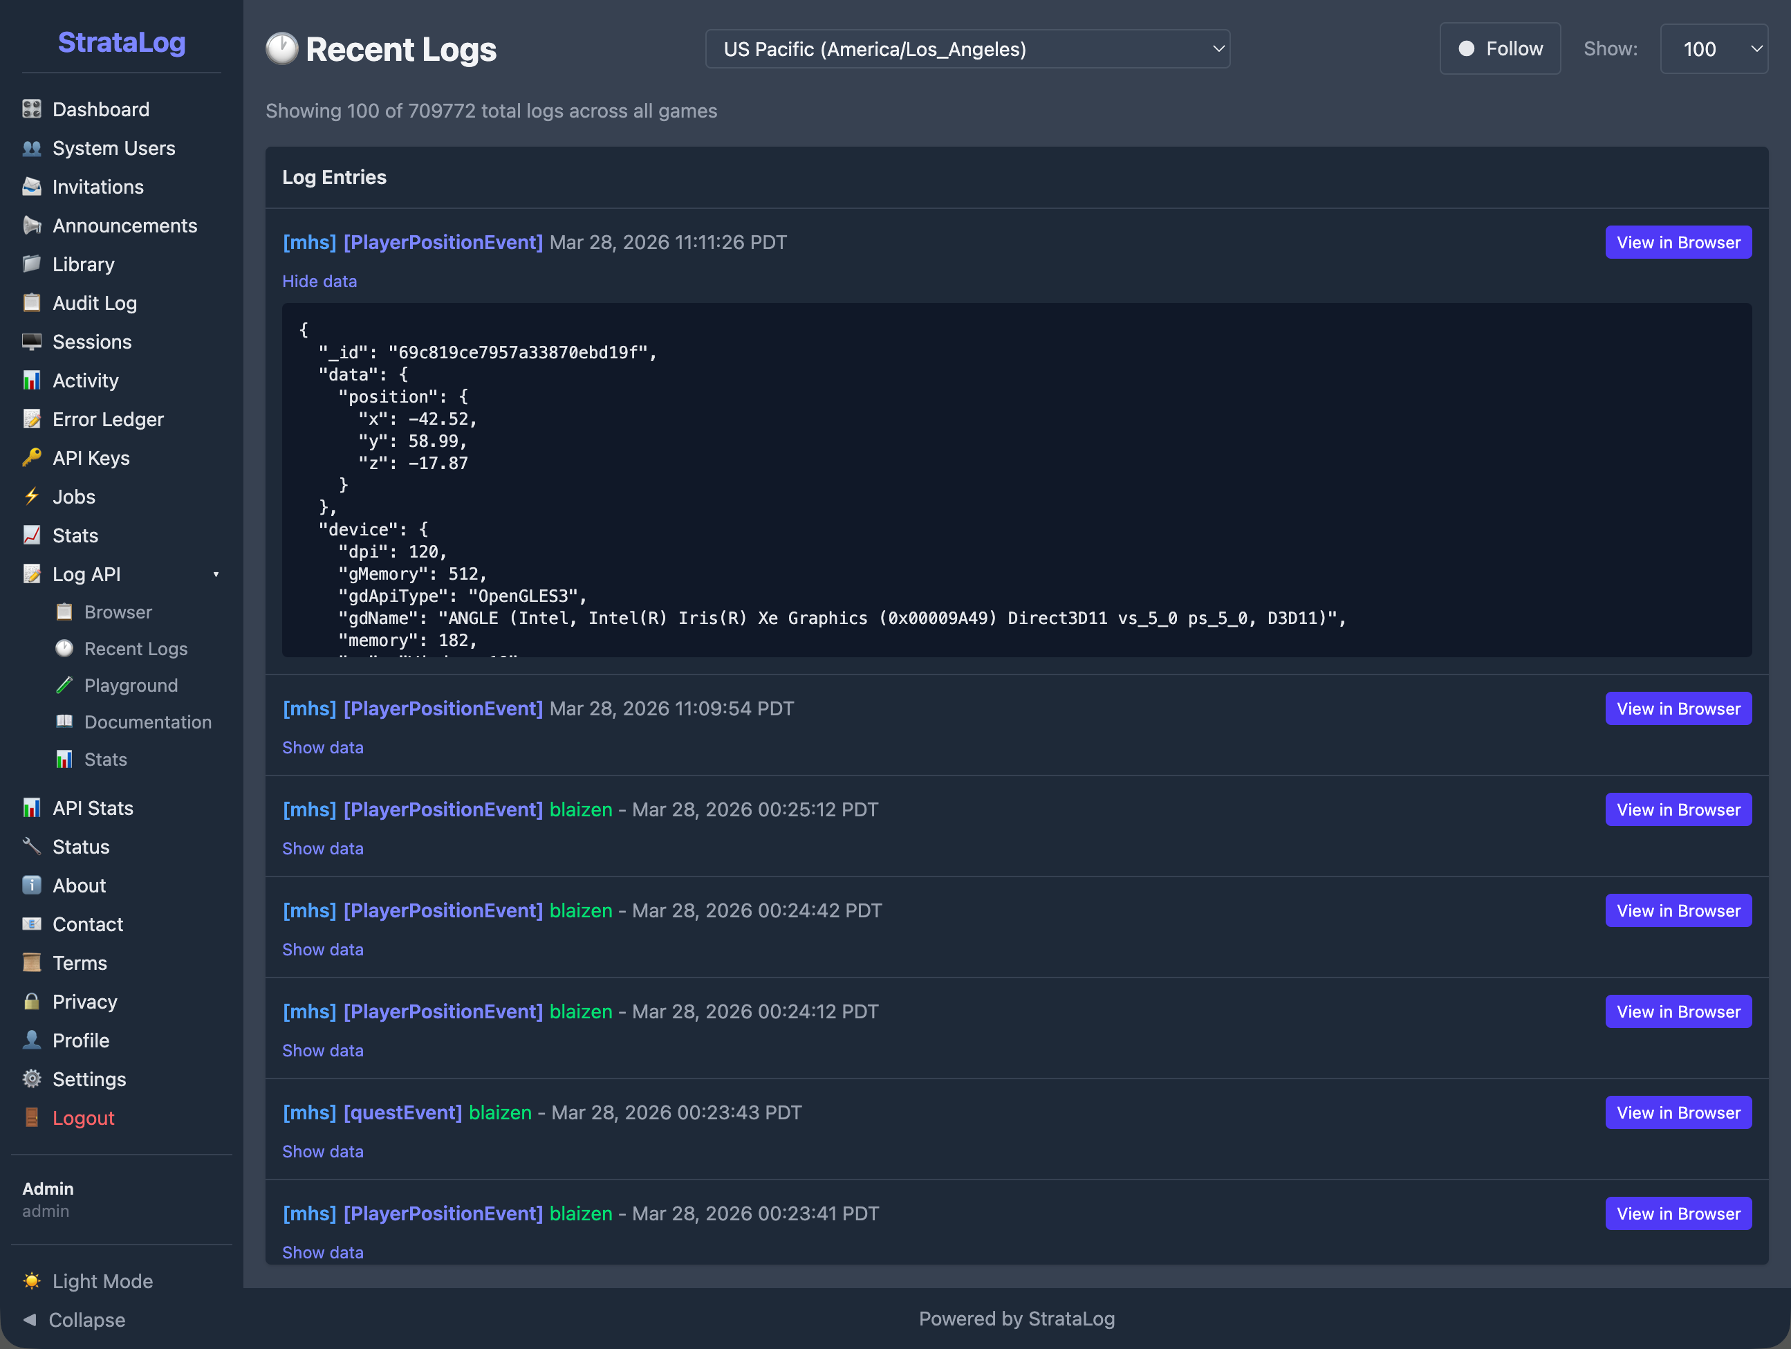Open the US Pacific timezone dropdown
Viewport: 1791px width, 1349px height.
pyautogui.click(x=968, y=48)
